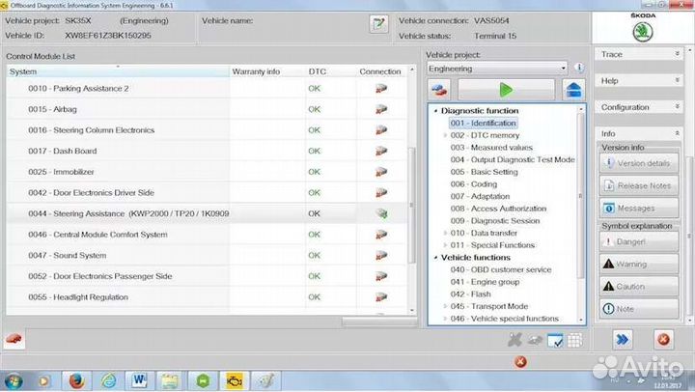This screenshot has width=695, height=392.
Task: Sort list by DTC column header
Action: (330, 71)
